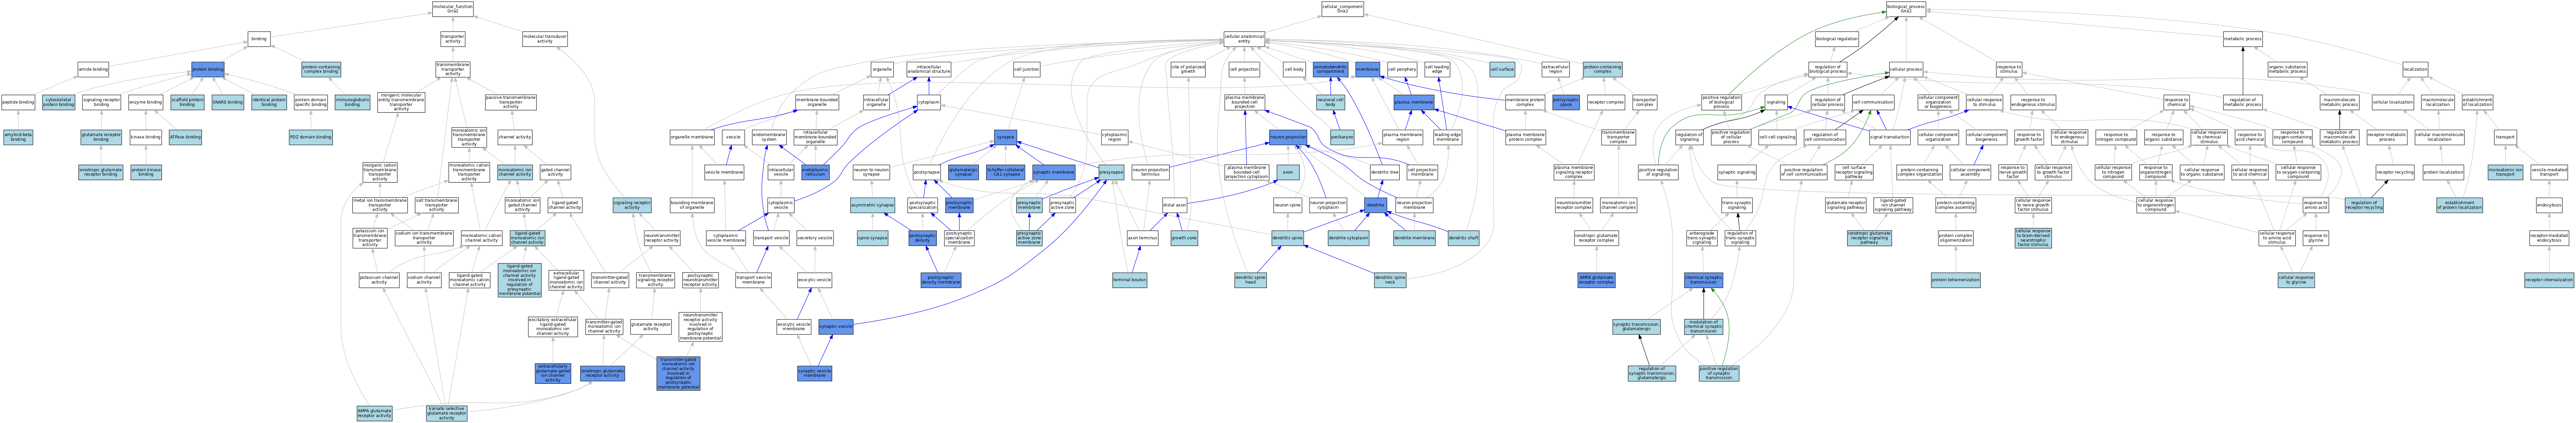Click the 'immunoglobulin binding' node
2576x423 pixels.
pos(352,102)
